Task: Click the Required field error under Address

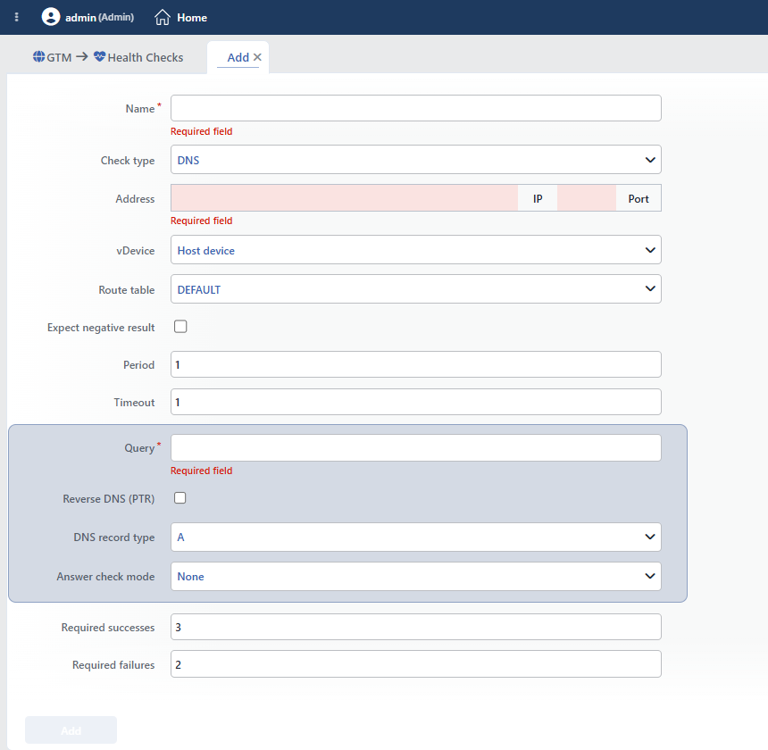Action: tap(201, 221)
